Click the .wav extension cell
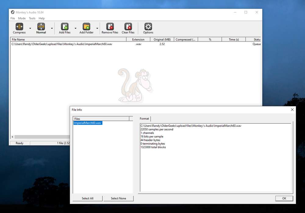 coord(138,44)
